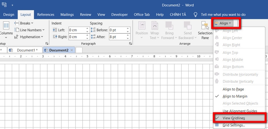Click the Breaks icon

pos(17,23)
